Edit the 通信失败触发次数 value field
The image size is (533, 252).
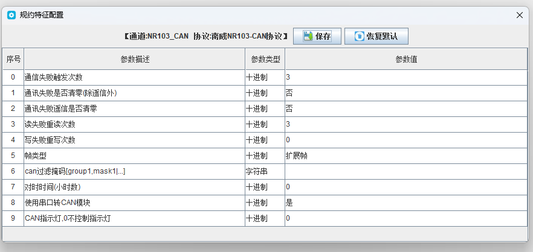[405, 77]
